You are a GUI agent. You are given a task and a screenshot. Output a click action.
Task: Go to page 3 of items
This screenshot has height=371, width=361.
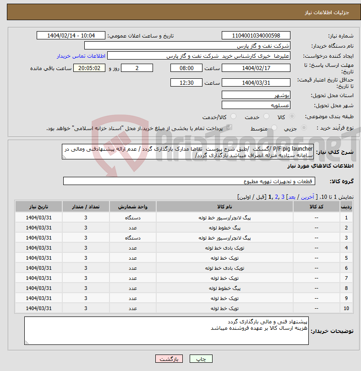point(283,197)
